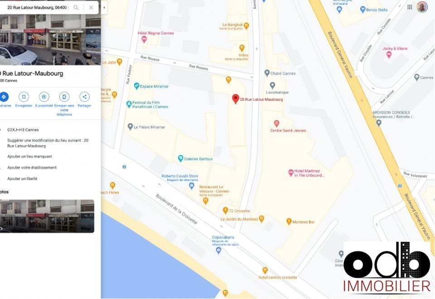Open the account profile avatar
The height and width of the screenshot is (299, 435).
(x=422, y=7)
